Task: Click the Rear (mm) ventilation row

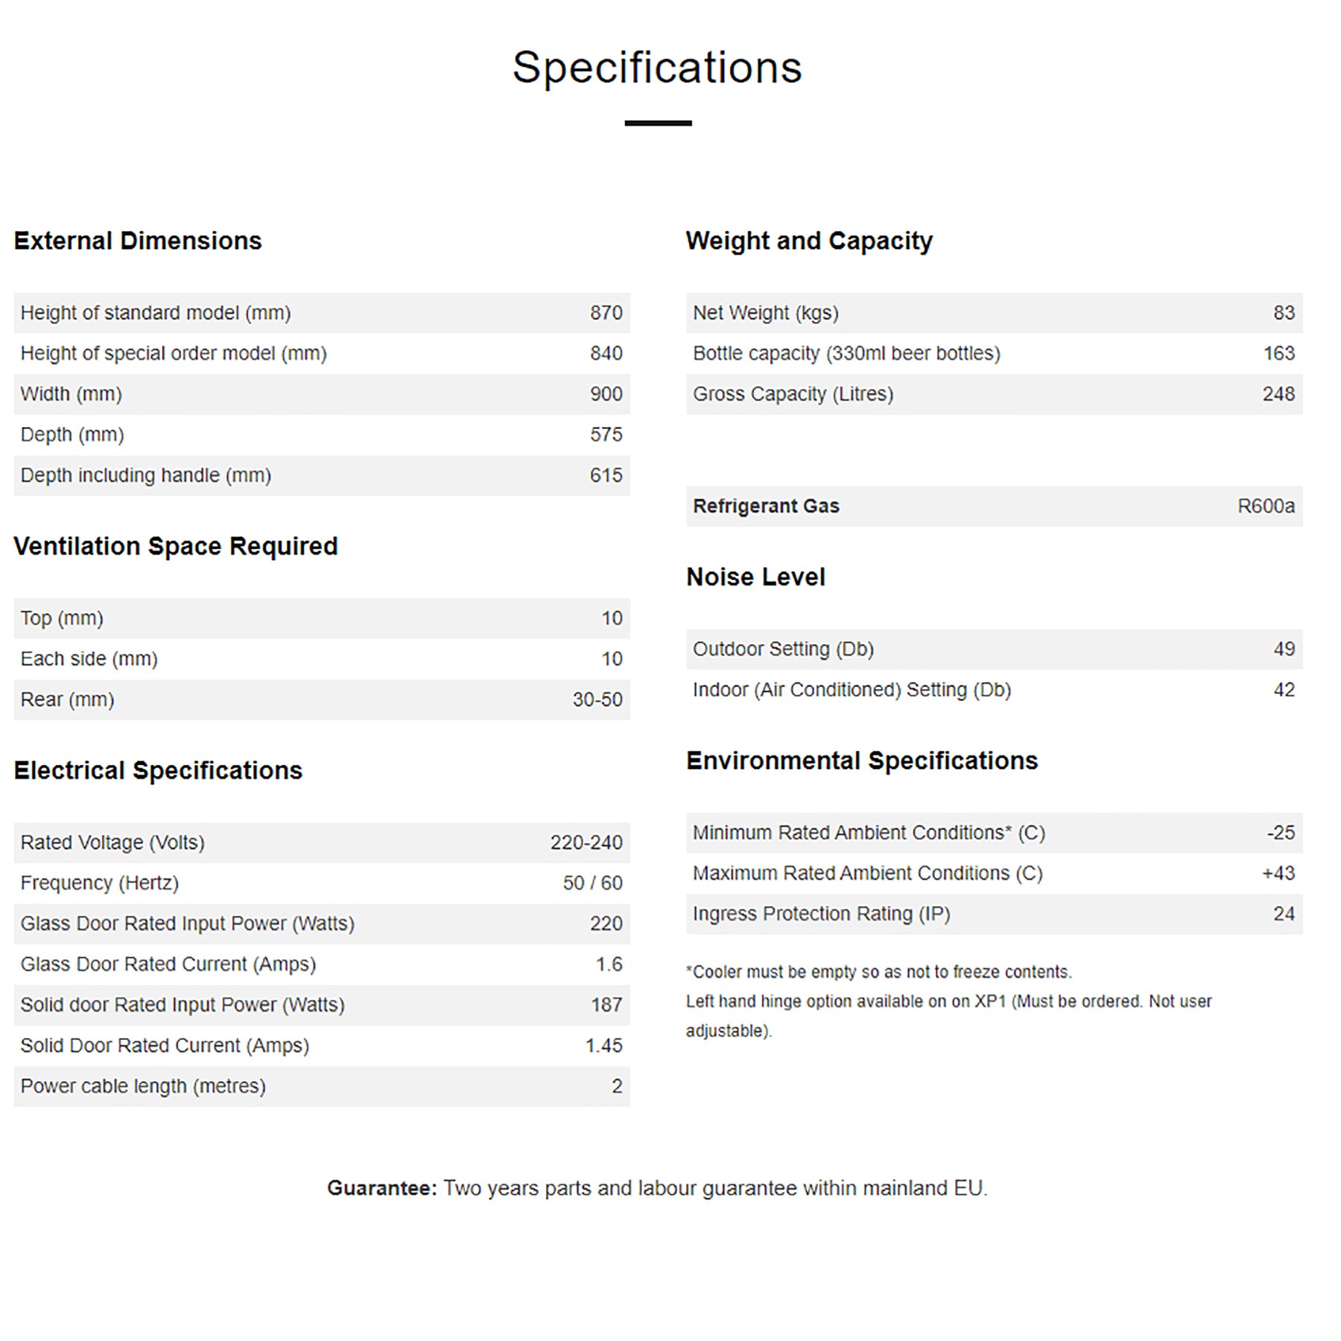Action: tap(322, 700)
